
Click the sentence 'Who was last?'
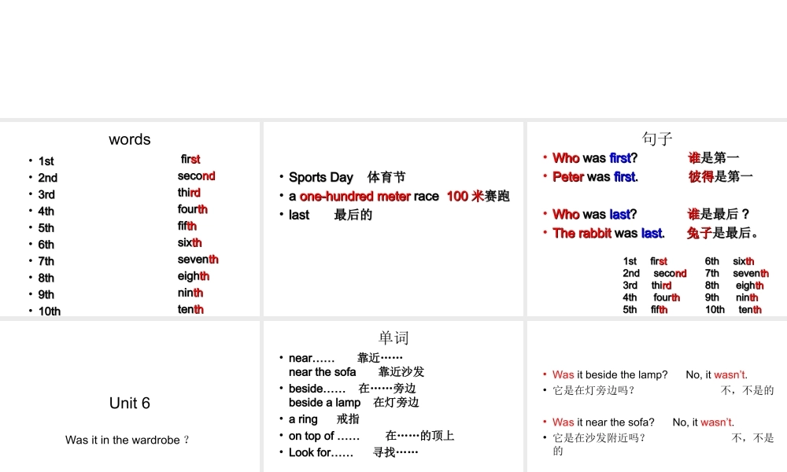pyautogui.click(x=594, y=214)
